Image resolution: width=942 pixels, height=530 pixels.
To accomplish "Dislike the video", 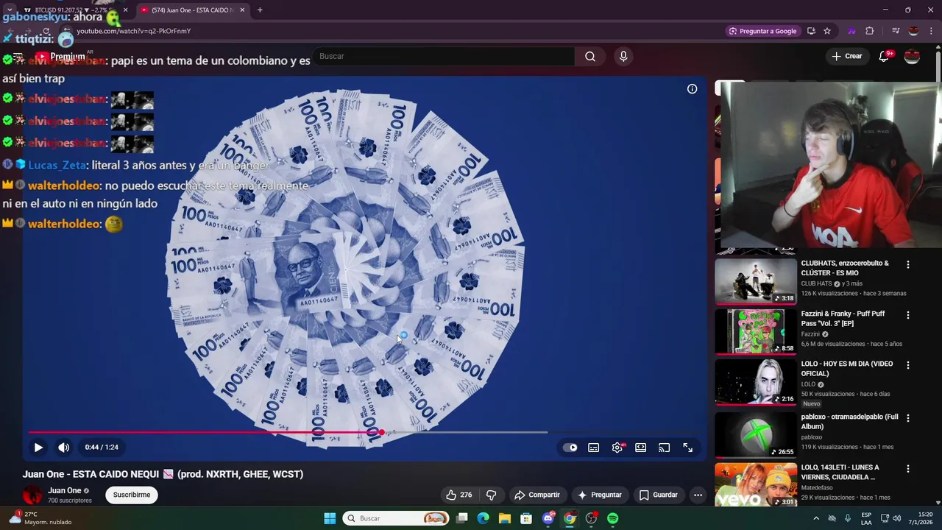I will pos(492,495).
